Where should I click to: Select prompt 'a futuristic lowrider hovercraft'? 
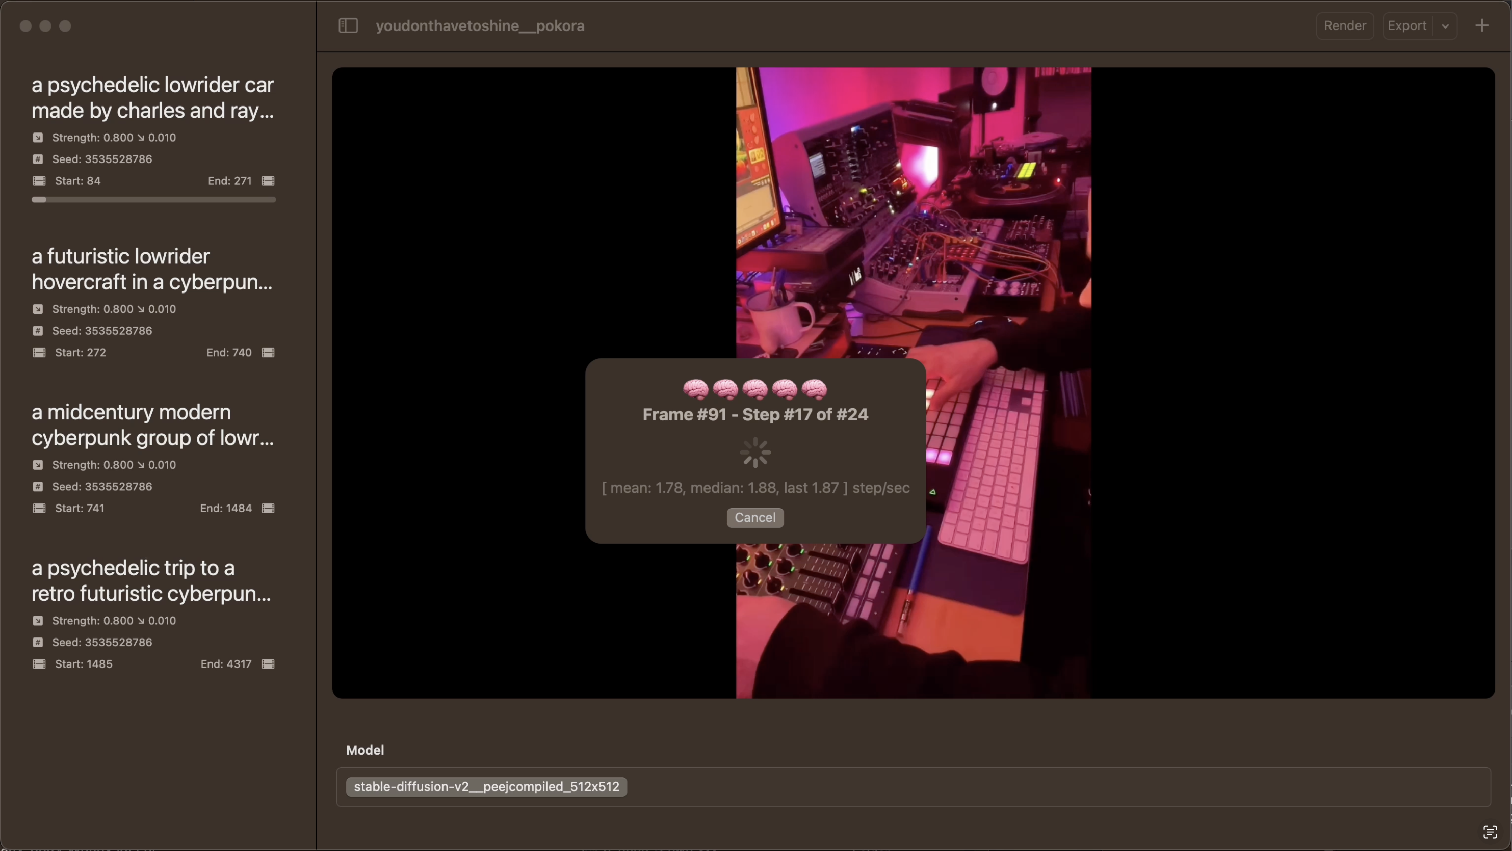152,269
